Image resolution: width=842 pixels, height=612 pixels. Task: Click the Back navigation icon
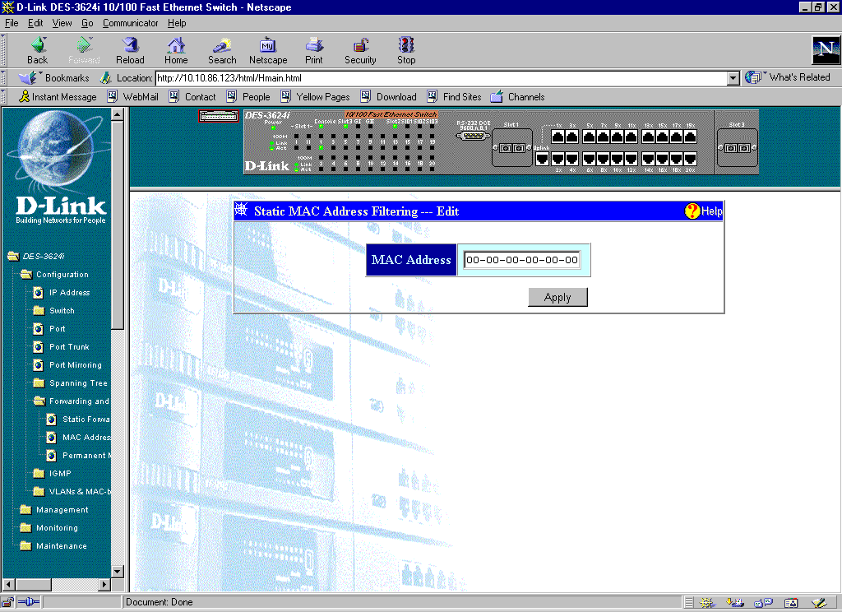point(38,45)
